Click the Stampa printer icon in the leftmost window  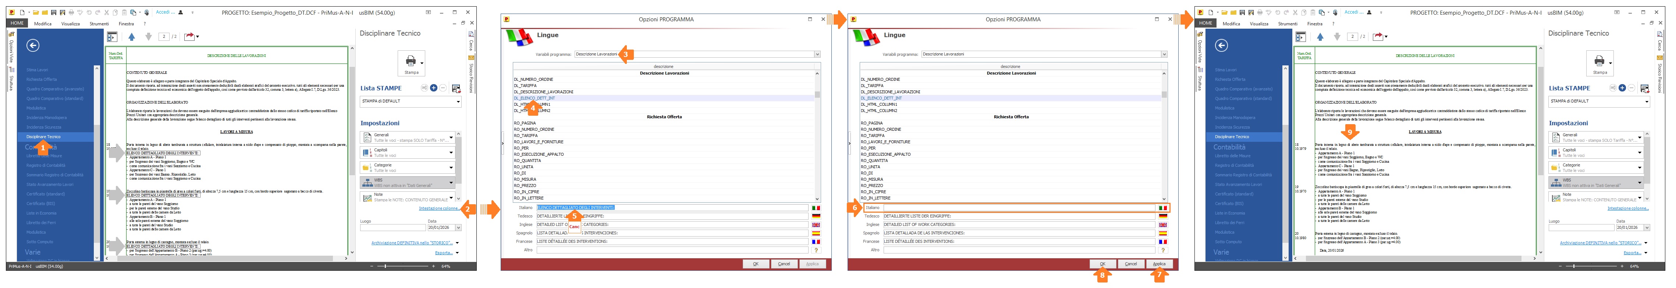coord(410,61)
